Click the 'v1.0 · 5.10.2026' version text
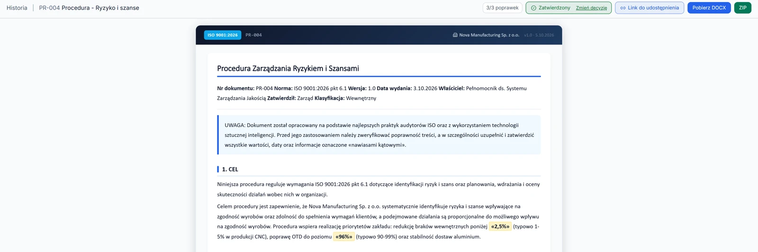The width and height of the screenshot is (758, 252). coord(539,35)
